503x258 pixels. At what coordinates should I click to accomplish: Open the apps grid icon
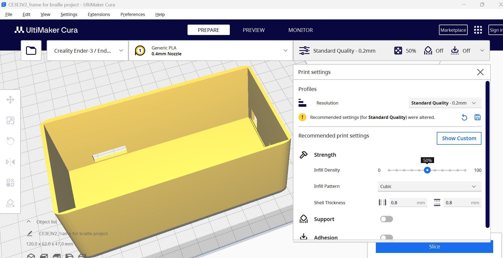478,30
